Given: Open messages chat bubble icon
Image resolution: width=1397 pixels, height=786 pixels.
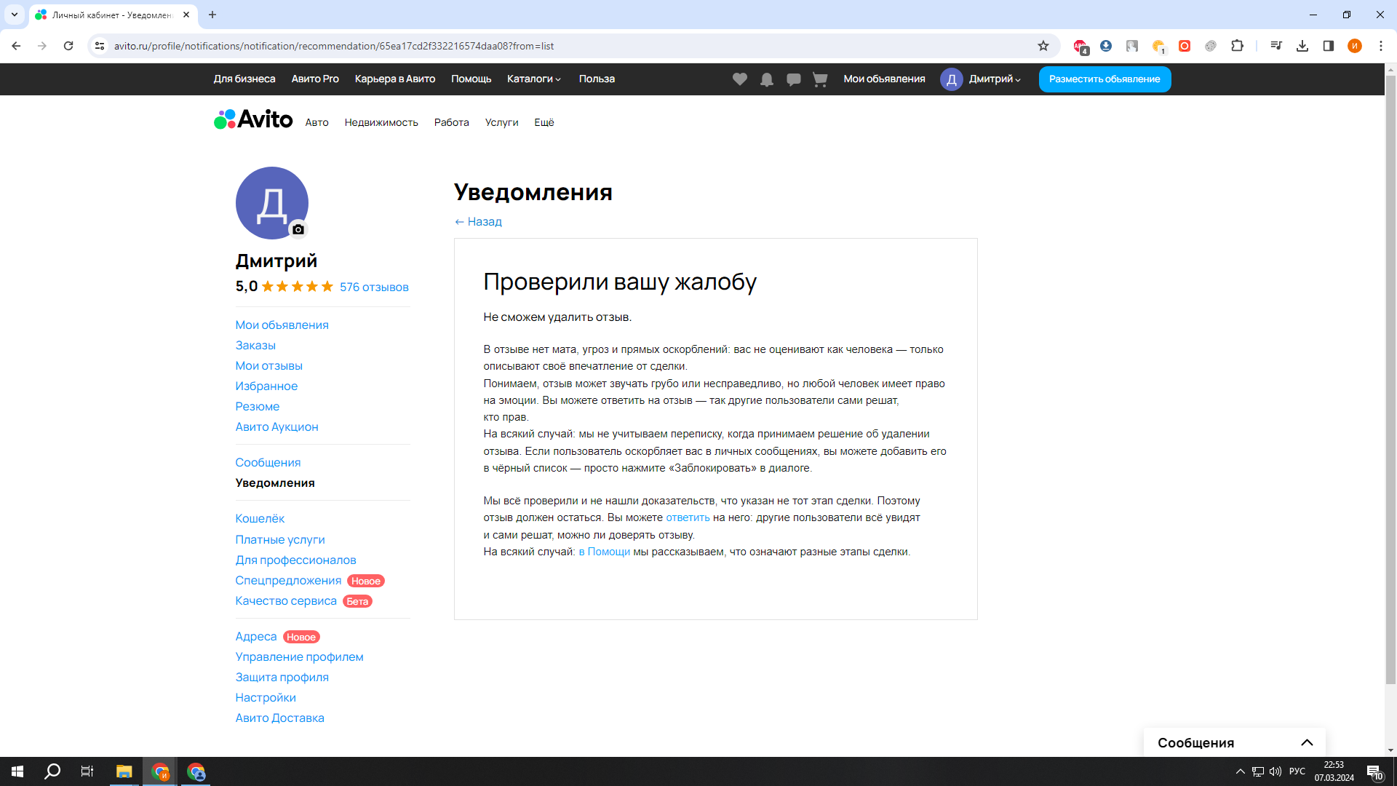Looking at the screenshot, I should [x=794, y=79].
